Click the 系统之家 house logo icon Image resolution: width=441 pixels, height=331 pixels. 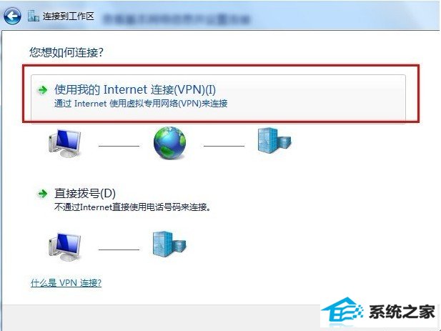pos(342,310)
